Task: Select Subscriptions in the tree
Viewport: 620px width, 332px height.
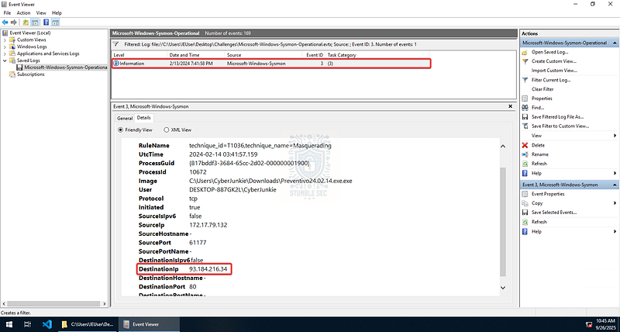Action: [30, 74]
